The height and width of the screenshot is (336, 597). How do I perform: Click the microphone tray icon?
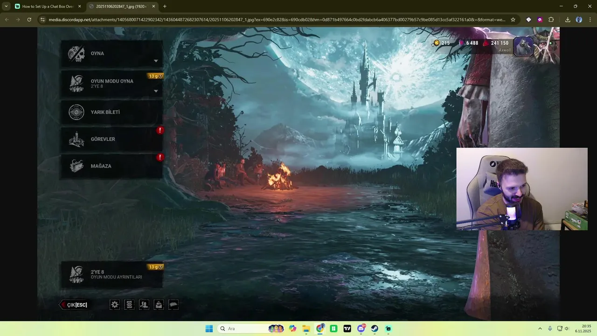[550, 329]
